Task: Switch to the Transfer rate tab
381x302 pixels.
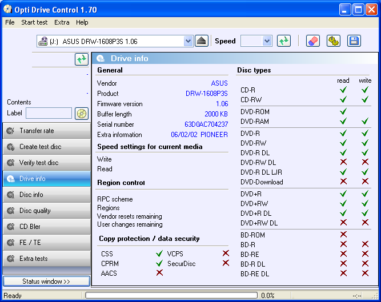Action: point(47,131)
